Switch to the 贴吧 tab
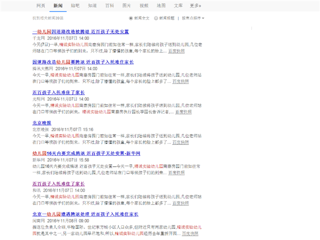320x240 pixels. (75, 5)
